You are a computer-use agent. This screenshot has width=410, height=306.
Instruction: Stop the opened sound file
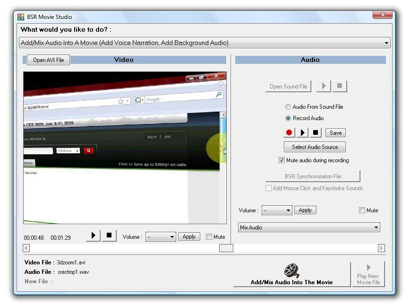tap(340, 86)
